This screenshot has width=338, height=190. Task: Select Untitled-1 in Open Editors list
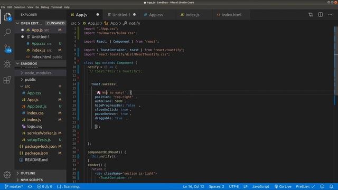tap(41, 37)
